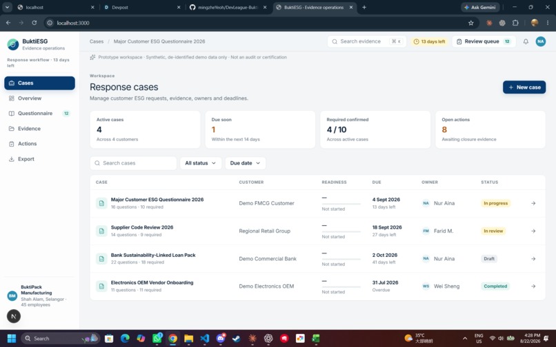The height and width of the screenshot is (347, 556).
Task: Click the Due soon summary card
Action: click(260, 129)
